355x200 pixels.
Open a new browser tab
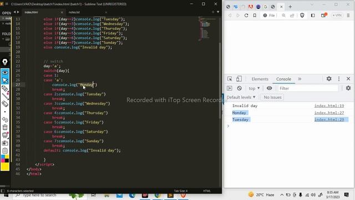[x=290, y=7]
